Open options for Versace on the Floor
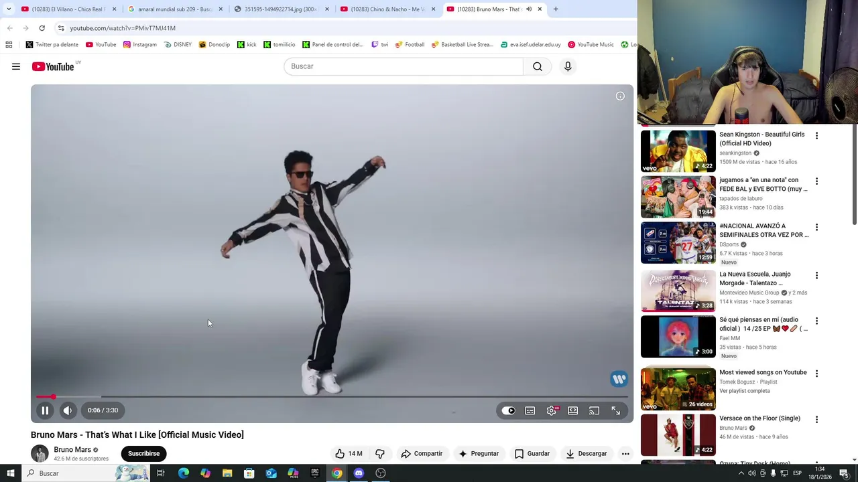The width and height of the screenshot is (858, 482). (816, 420)
